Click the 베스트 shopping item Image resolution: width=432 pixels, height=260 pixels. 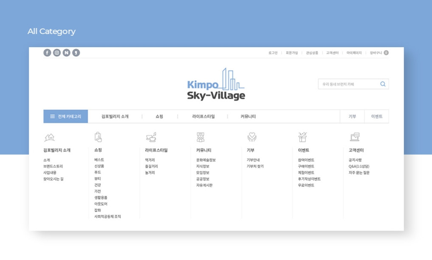[x=99, y=160]
